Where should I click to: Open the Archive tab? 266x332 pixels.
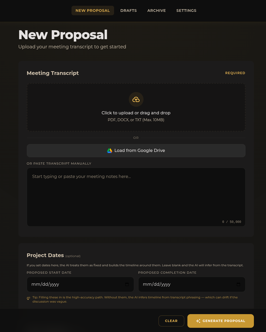[x=156, y=11]
